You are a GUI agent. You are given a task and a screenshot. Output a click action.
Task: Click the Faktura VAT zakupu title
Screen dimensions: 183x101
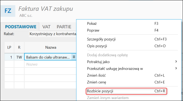pos(46,9)
